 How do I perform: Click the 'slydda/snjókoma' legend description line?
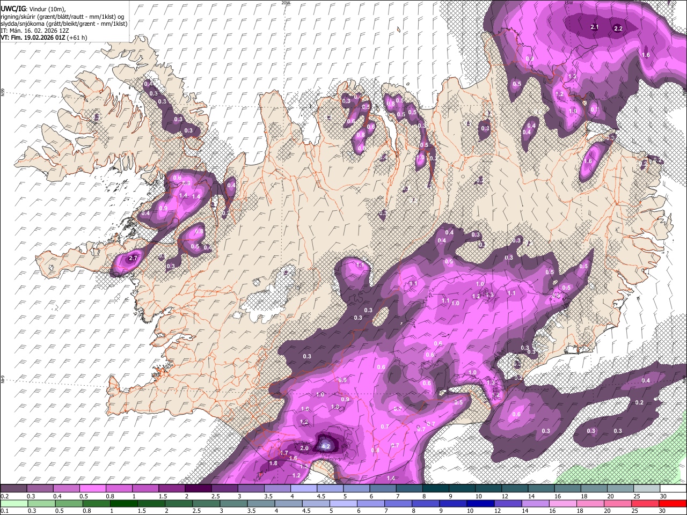(x=64, y=24)
